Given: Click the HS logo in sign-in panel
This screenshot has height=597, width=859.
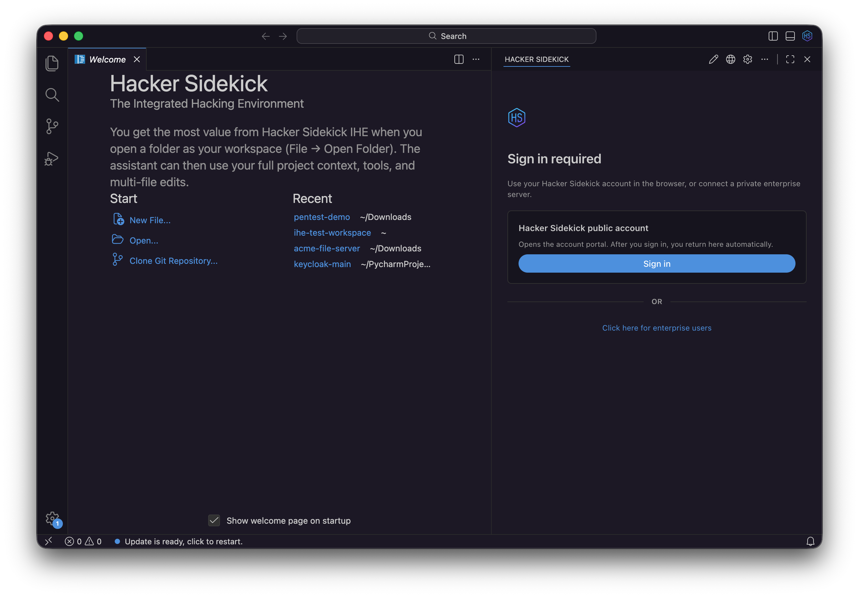Looking at the screenshot, I should (517, 118).
